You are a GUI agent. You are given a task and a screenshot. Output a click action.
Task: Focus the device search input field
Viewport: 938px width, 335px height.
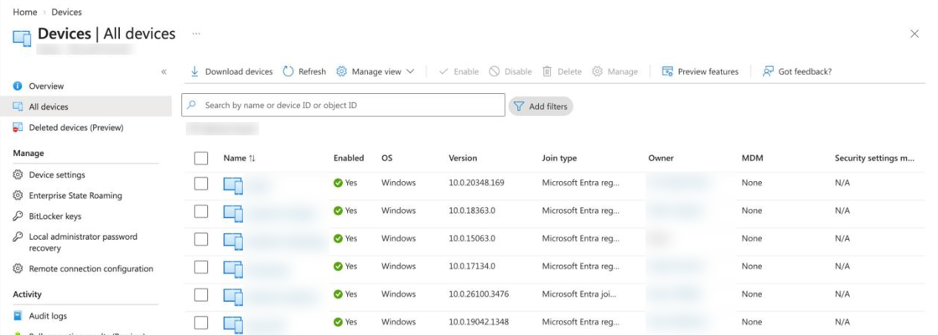[343, 105]
